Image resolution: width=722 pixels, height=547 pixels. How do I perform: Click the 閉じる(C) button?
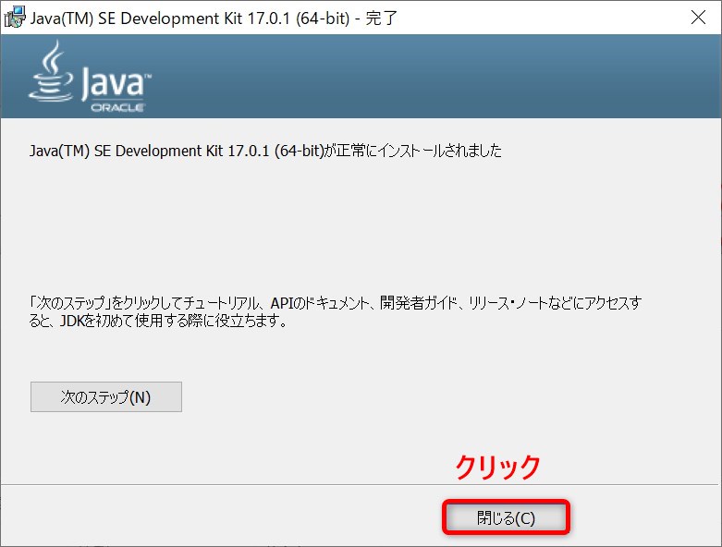(506, 517)
